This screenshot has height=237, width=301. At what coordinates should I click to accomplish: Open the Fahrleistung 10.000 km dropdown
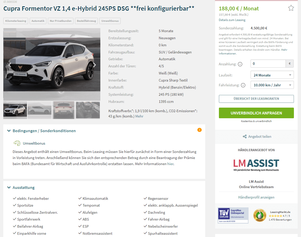pyautogui.click(x=272, y=85)
